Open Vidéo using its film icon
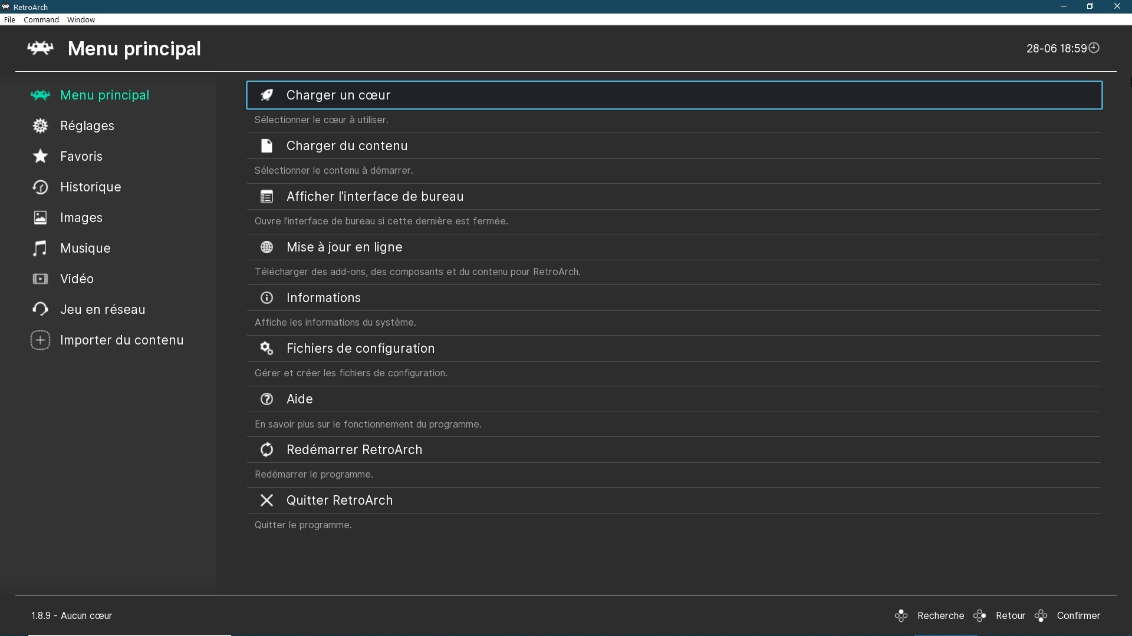The image size is (1132, 636). click(40, 279)
